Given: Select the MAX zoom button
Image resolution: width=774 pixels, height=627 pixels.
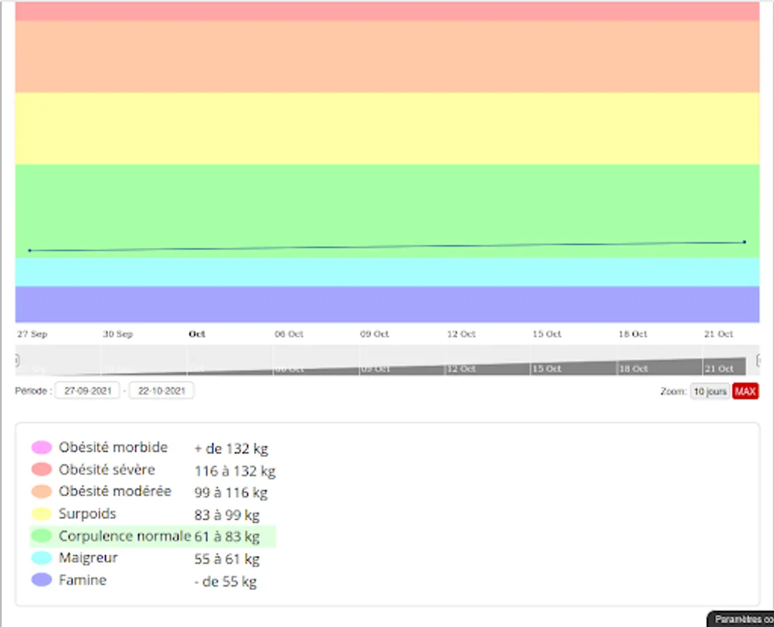Looking at the screenshot, I should pyautogui.click(x=745, y=392).
